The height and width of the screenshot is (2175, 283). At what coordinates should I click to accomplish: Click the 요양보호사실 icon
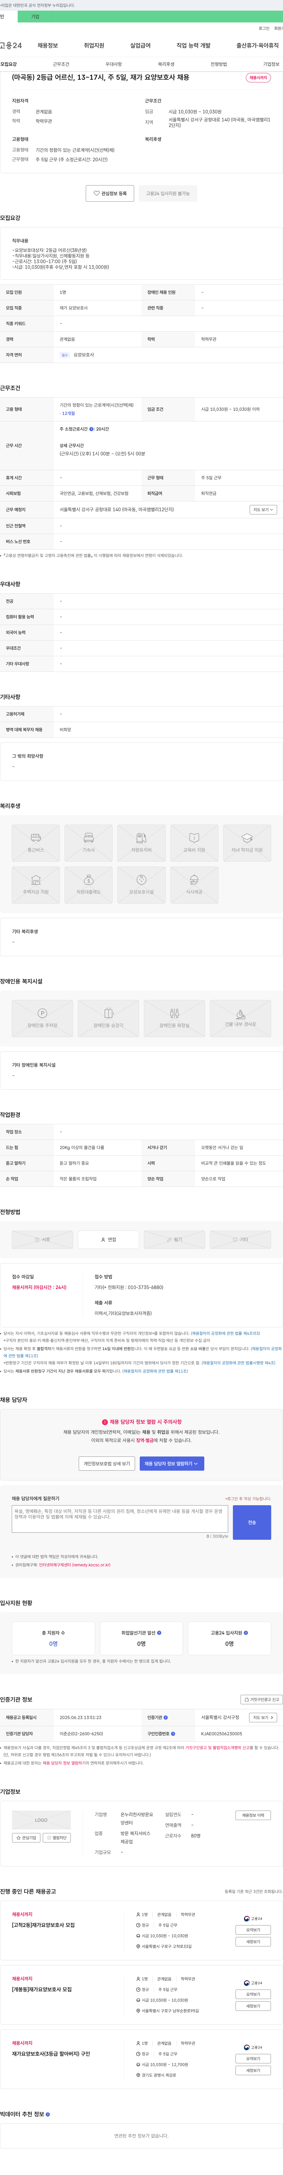pos(141,885)
